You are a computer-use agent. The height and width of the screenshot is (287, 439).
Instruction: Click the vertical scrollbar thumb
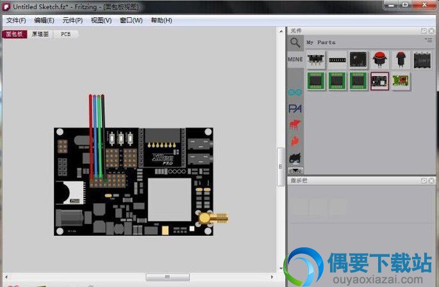tap(281, 167)
